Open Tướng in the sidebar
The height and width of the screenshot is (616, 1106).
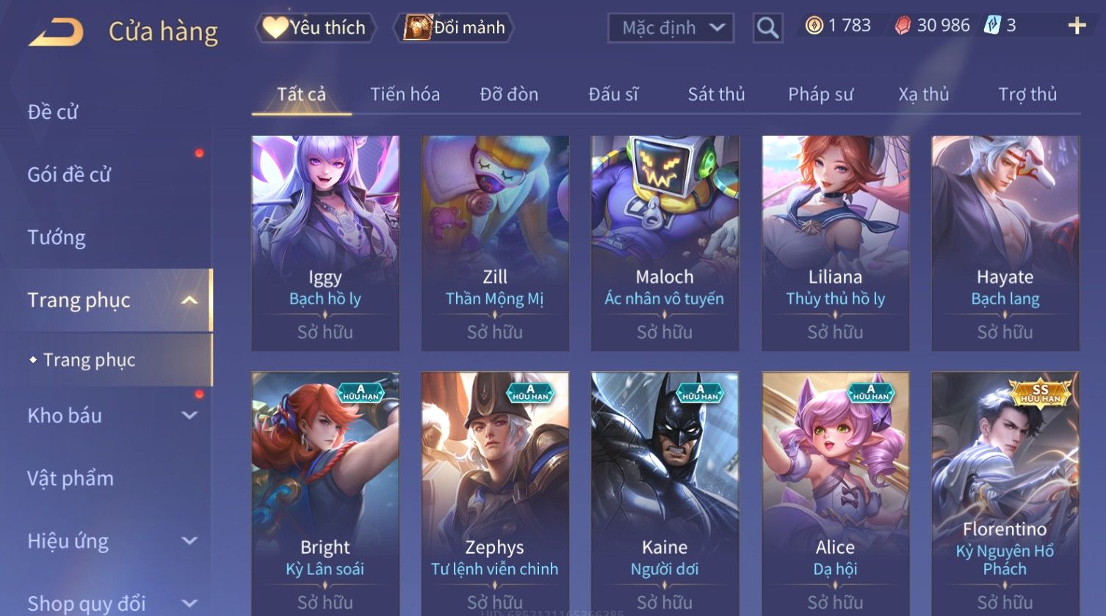[x=57, y=238]
